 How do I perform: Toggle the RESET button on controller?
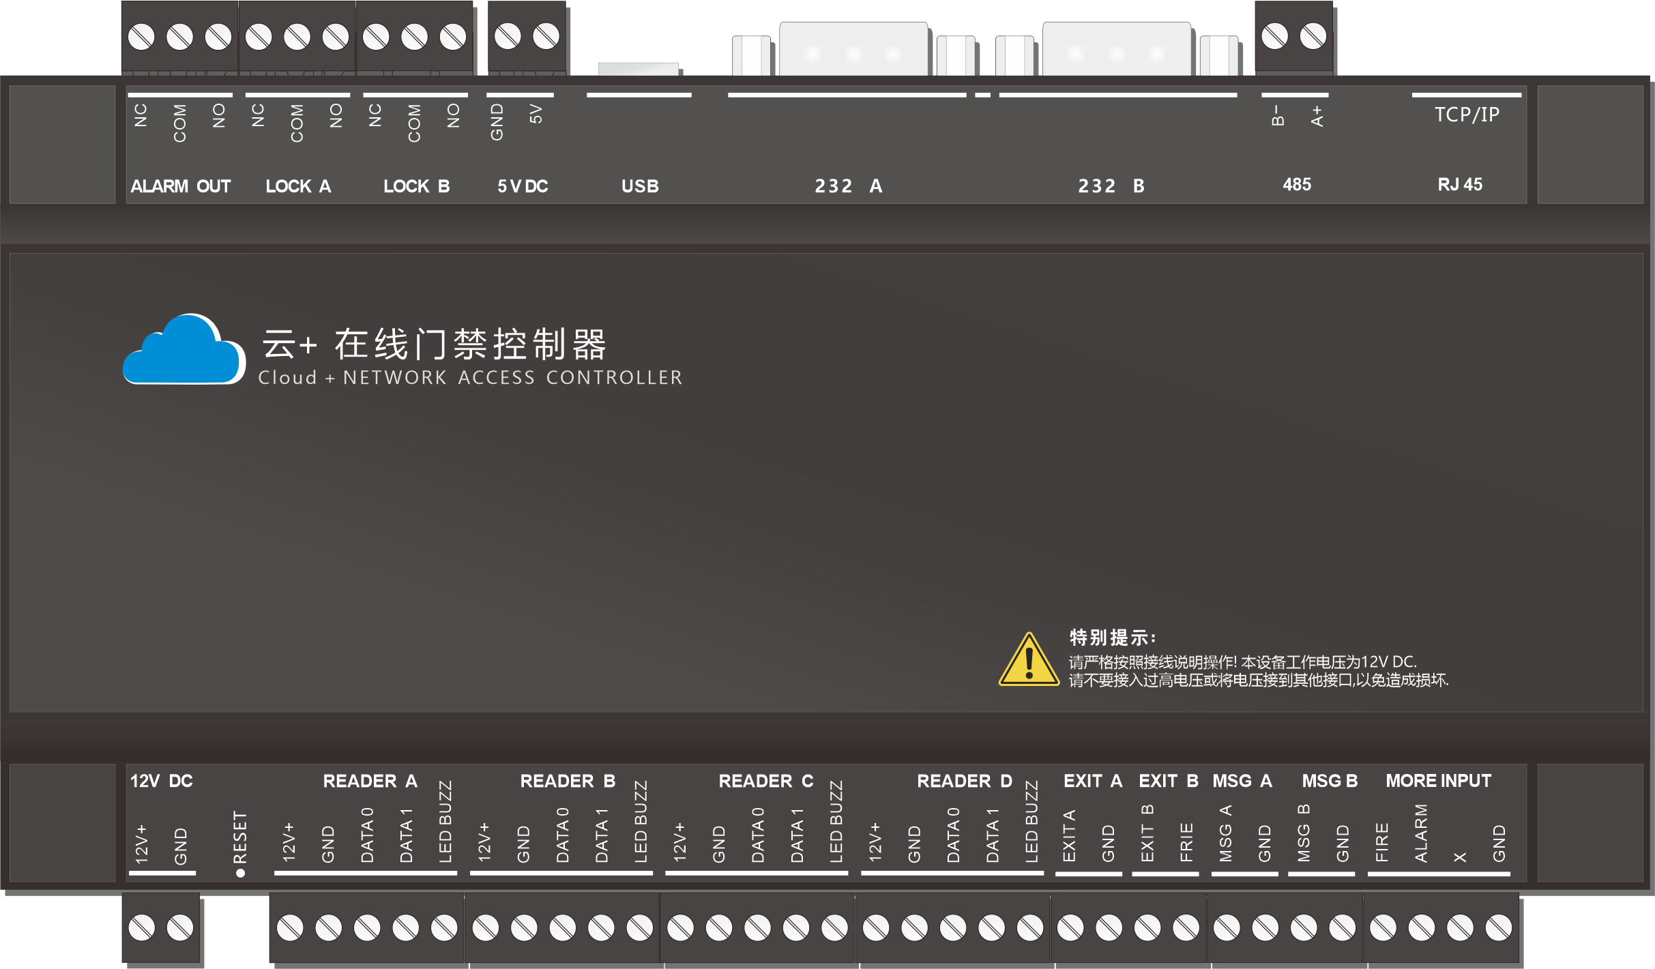[231, 874]
